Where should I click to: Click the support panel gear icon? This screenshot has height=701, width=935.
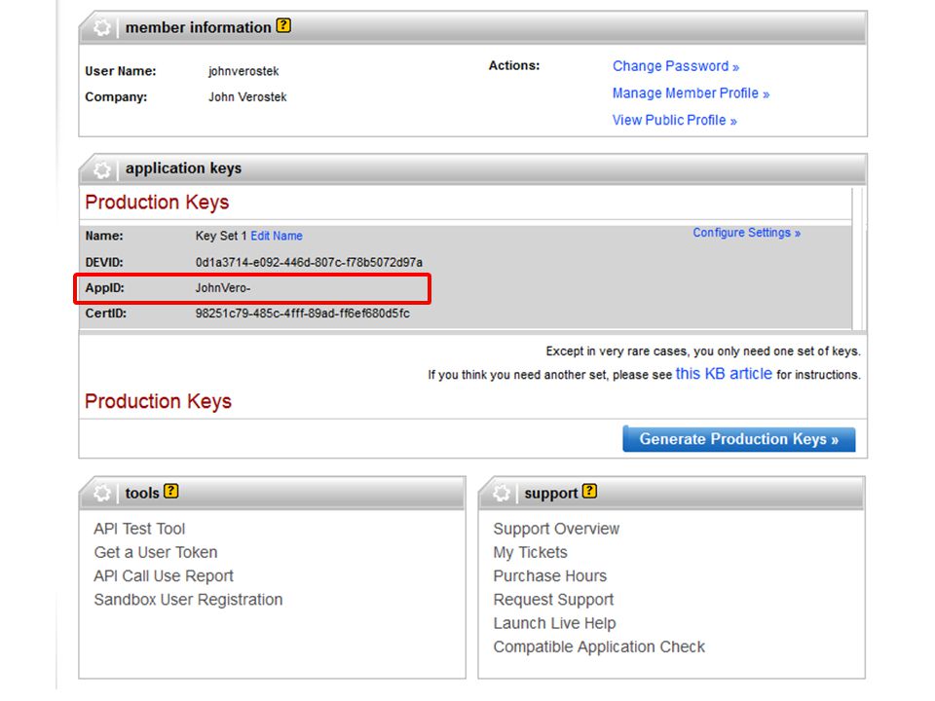point(502,493)
